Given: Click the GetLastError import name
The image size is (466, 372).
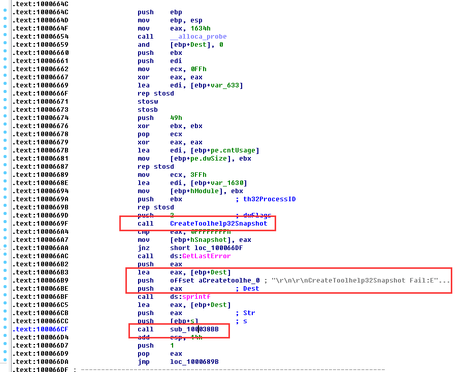Looking at the screenshot, I should [206, 256].
